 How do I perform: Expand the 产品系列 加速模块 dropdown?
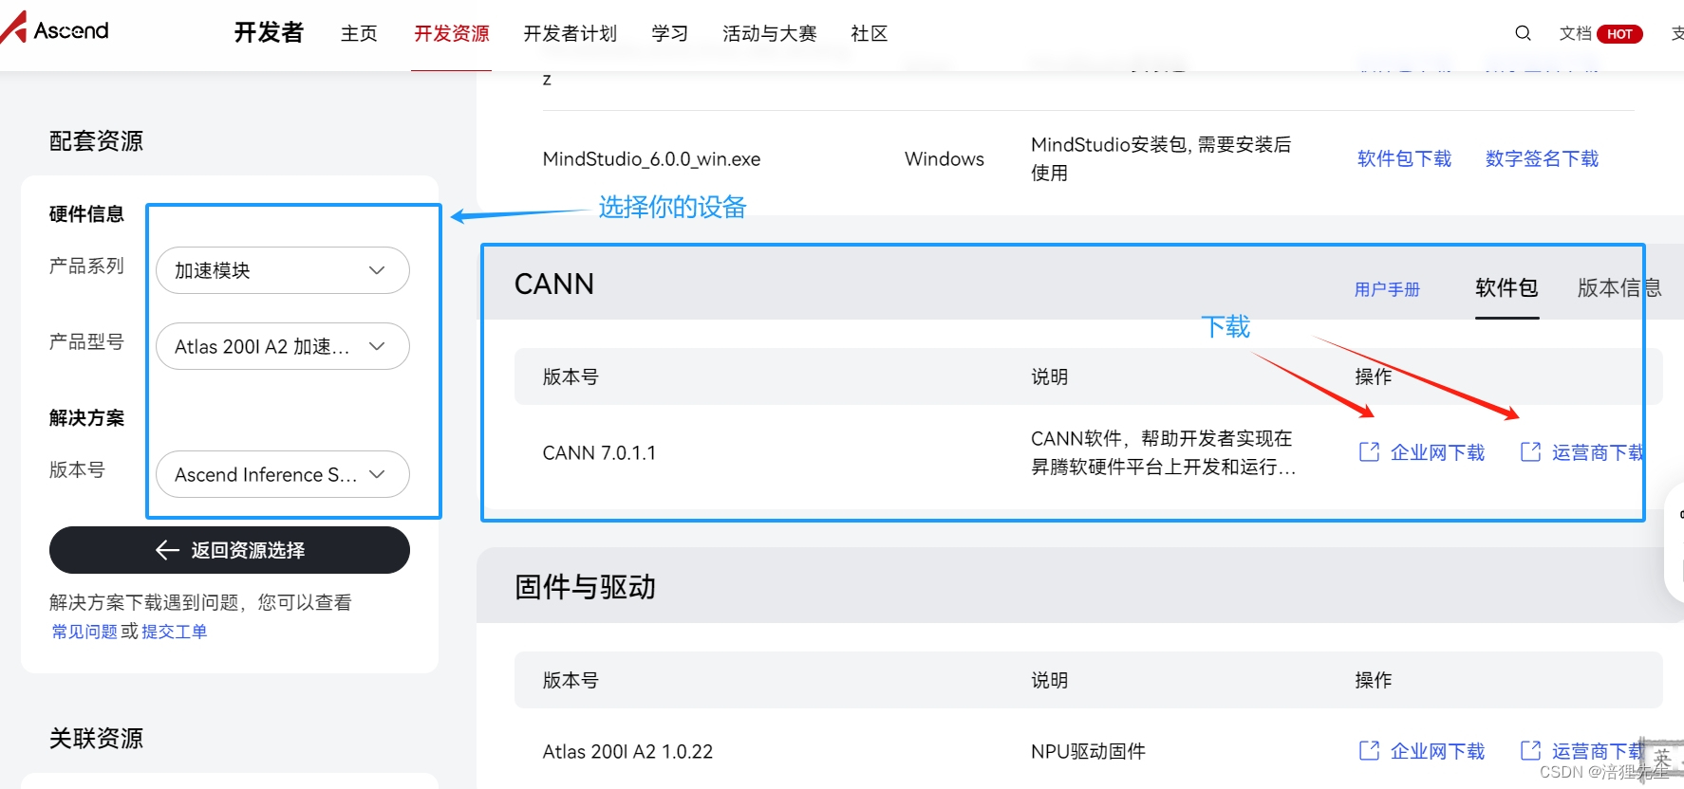[283, 270]
